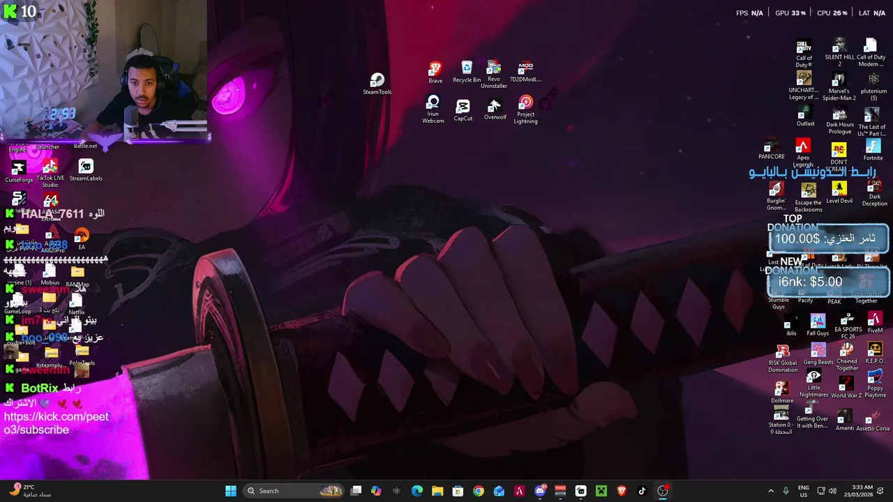
Task: Open OBS Studio from the taskbar
Action: pyautogui.click(x=663, y=491)
